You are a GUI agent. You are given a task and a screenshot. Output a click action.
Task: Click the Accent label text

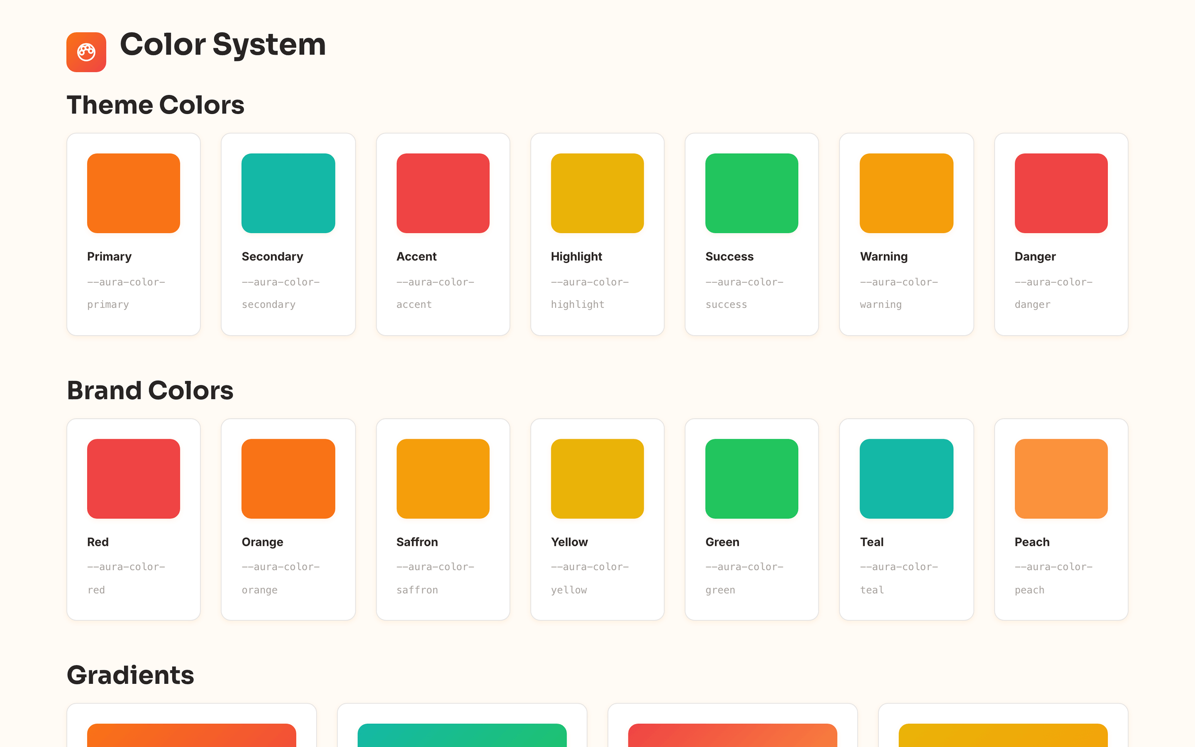click(416, 256)
